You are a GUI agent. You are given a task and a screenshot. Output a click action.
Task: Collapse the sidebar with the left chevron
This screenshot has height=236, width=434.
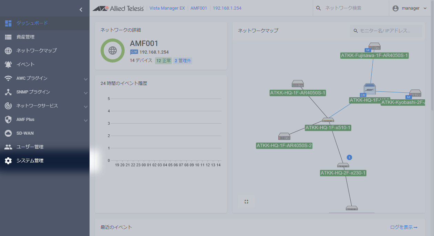[x=81, y=10]
